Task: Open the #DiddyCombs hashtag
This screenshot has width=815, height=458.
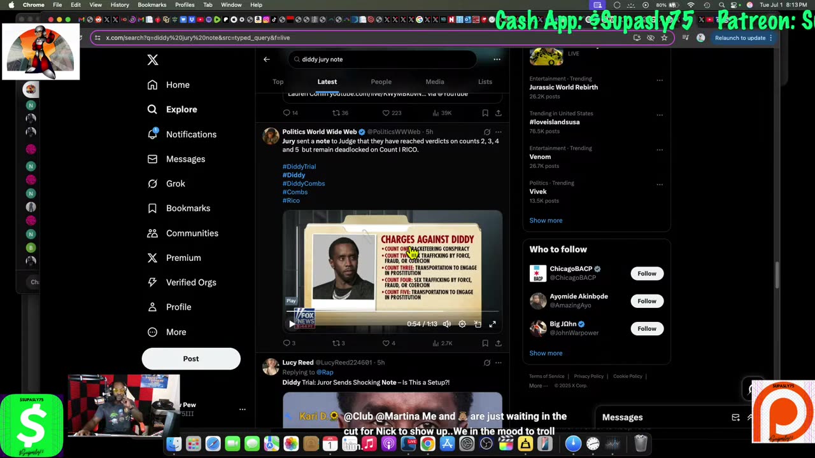Action: pyautogui.click(x=304, y=183)
